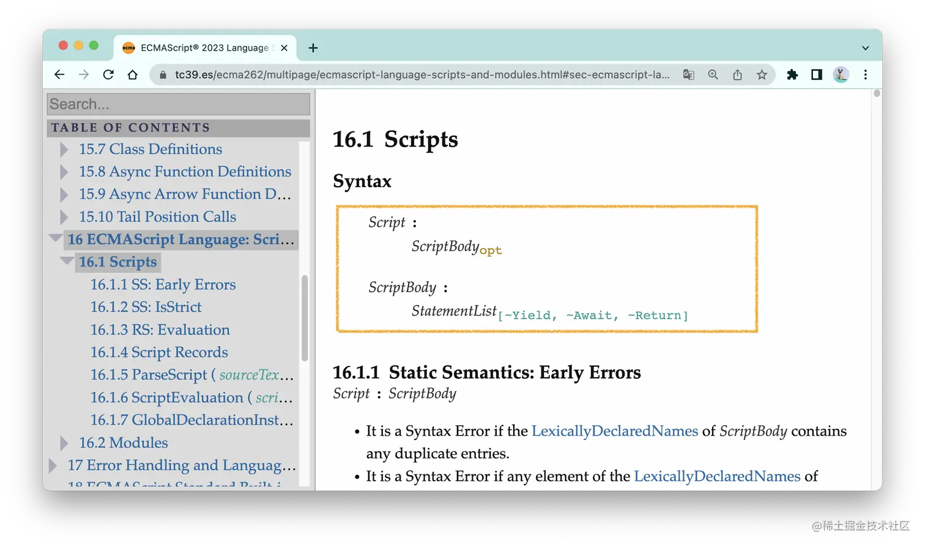
Task: Open the extensions puzzle-piece icon
Action: tap(792, 74)
